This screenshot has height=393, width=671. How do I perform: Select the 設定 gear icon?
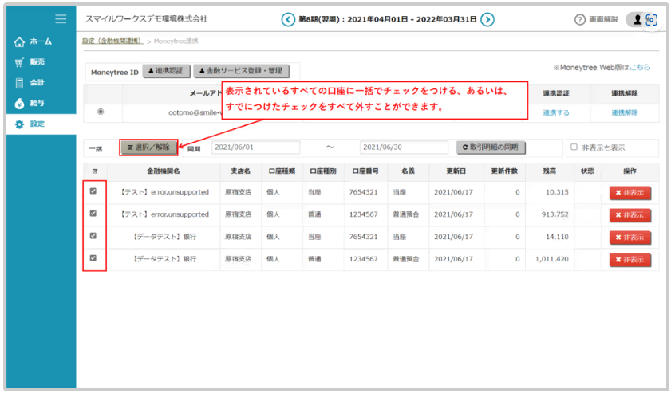pos(19,124)
